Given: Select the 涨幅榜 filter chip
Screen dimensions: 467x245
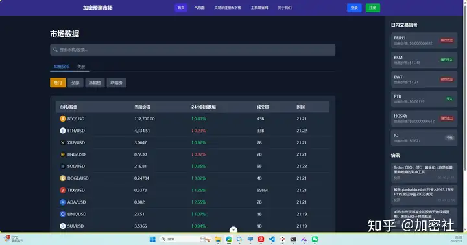Looking at the screenshot, I should point(95,83).
